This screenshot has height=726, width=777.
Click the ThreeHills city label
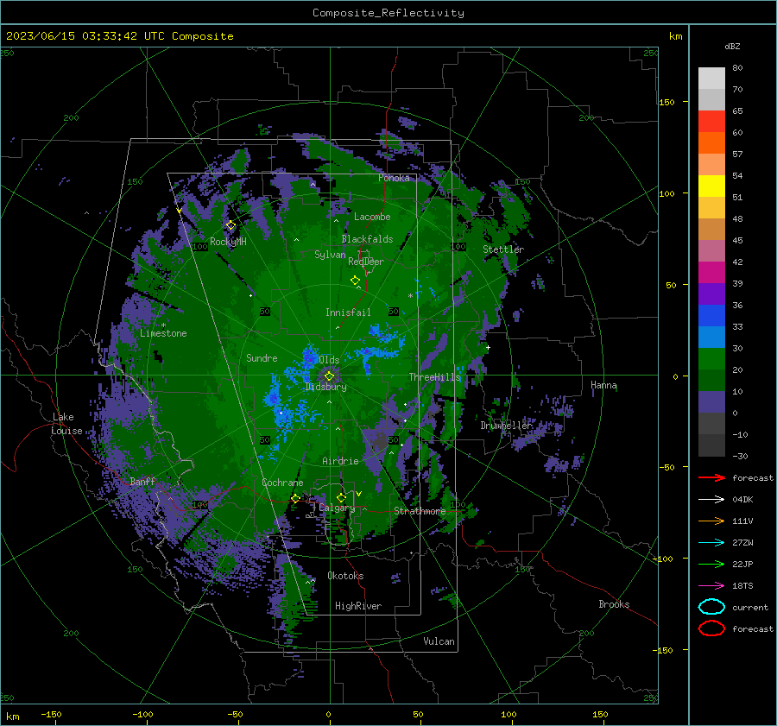click(x=434, y=377)
